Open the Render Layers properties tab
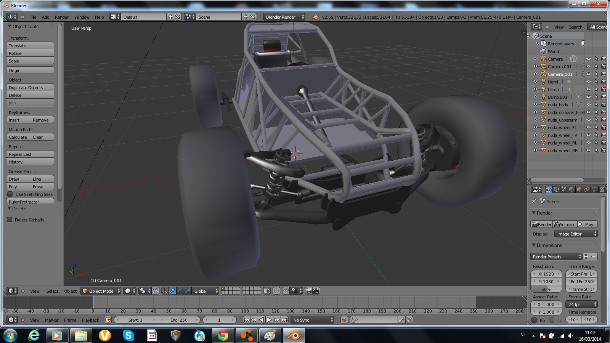610x343 pixels. pyautogui.click(x=556, y=189)
